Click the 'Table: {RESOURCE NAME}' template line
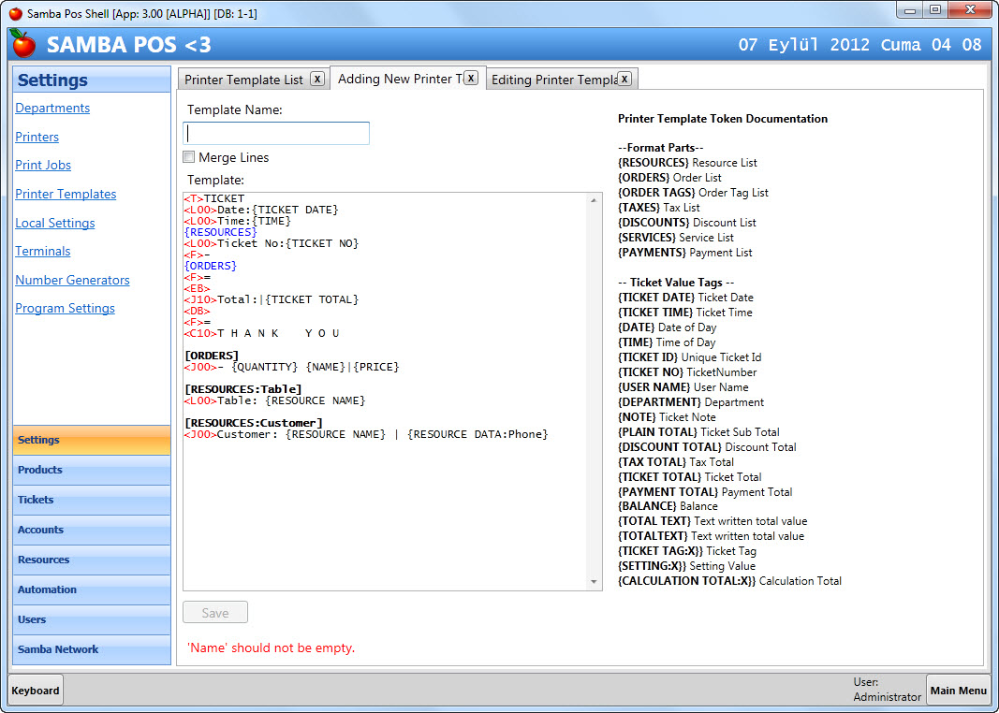999x713 pixels. click(x=275, y=400)
